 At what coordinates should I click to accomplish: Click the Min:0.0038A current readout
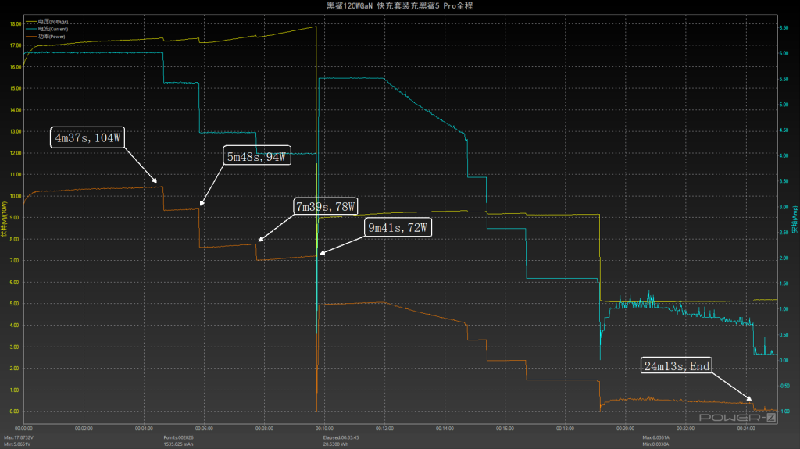(655, 444)
